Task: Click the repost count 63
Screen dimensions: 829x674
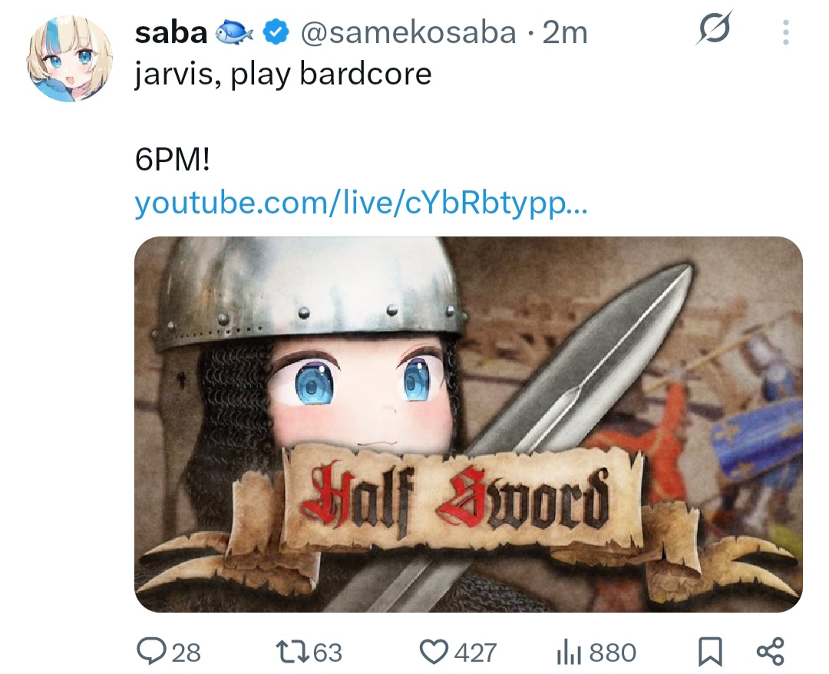Action: click(x=328, y=653)
